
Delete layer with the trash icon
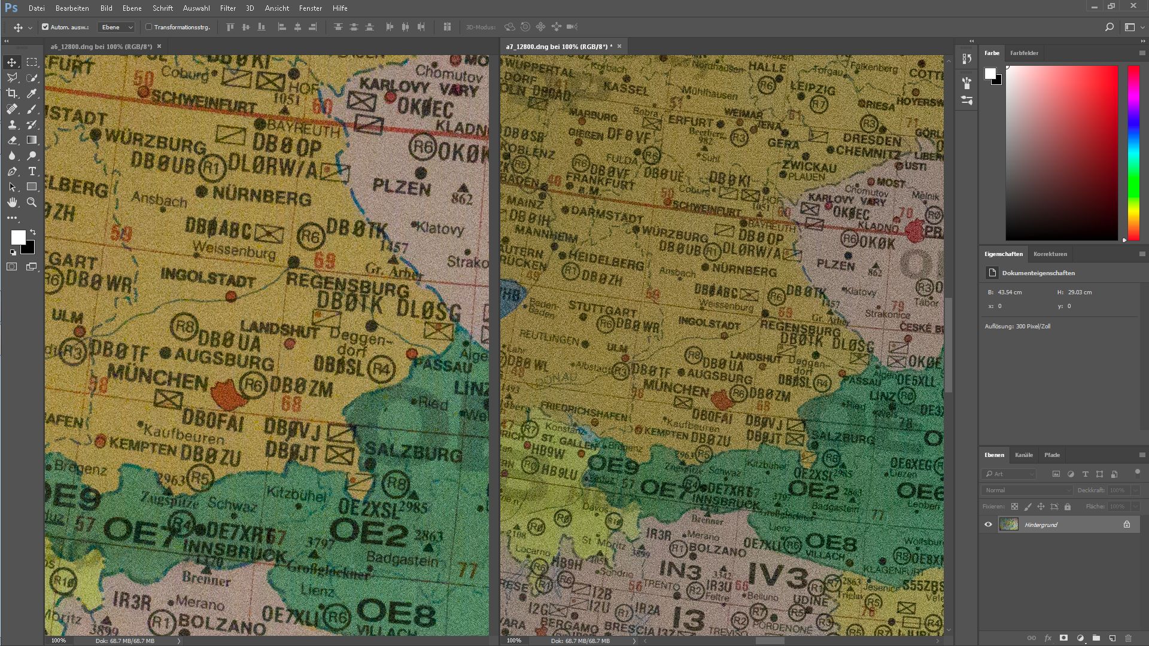coord(1128,638)
